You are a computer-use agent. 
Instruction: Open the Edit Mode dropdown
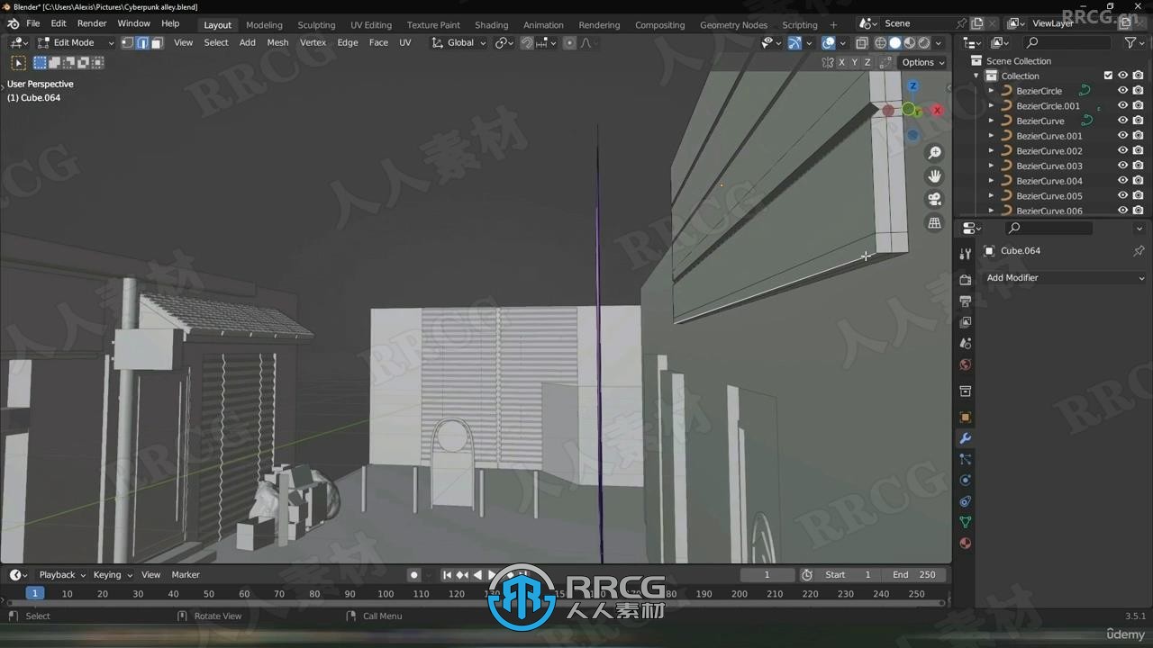pos(76,42)
